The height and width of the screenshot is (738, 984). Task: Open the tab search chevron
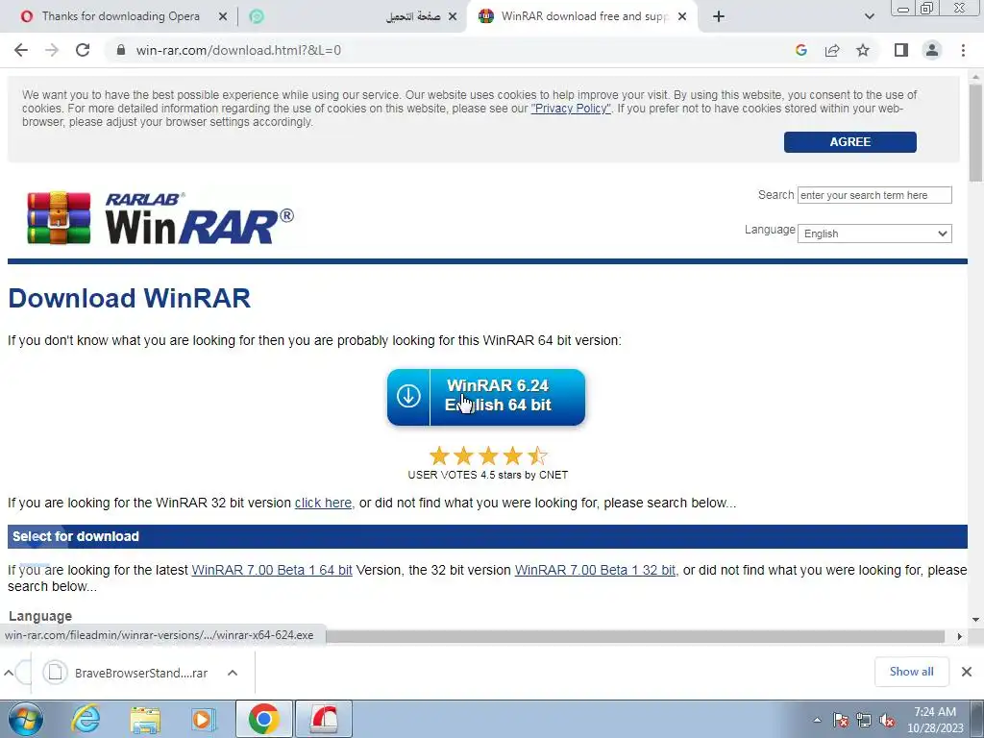click(869, 16)
